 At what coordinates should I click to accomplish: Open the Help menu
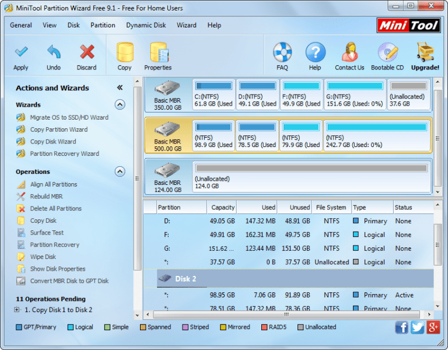214,25
